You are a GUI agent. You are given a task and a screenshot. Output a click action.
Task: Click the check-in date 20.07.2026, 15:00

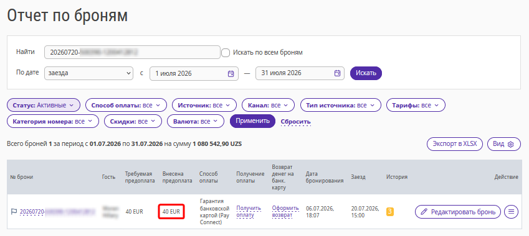click(365, 212)
